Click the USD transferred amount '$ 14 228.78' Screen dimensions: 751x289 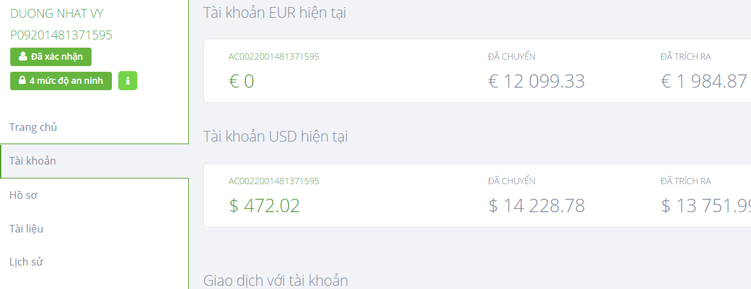click(x=536, y=206)
